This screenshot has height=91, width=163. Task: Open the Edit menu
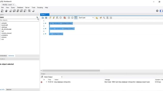coord(2,8)
